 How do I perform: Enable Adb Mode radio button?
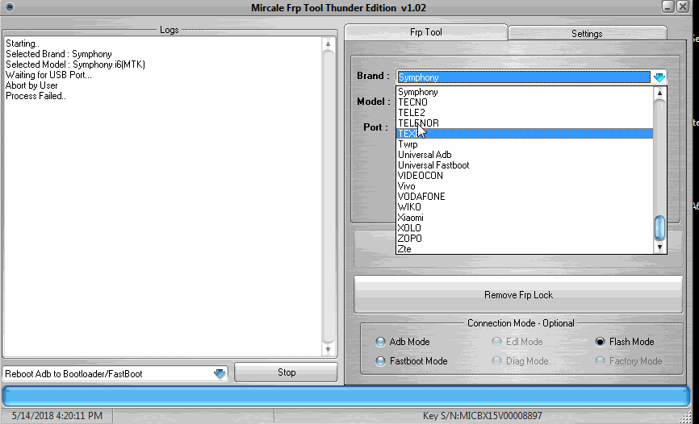(x=380, y=342)
